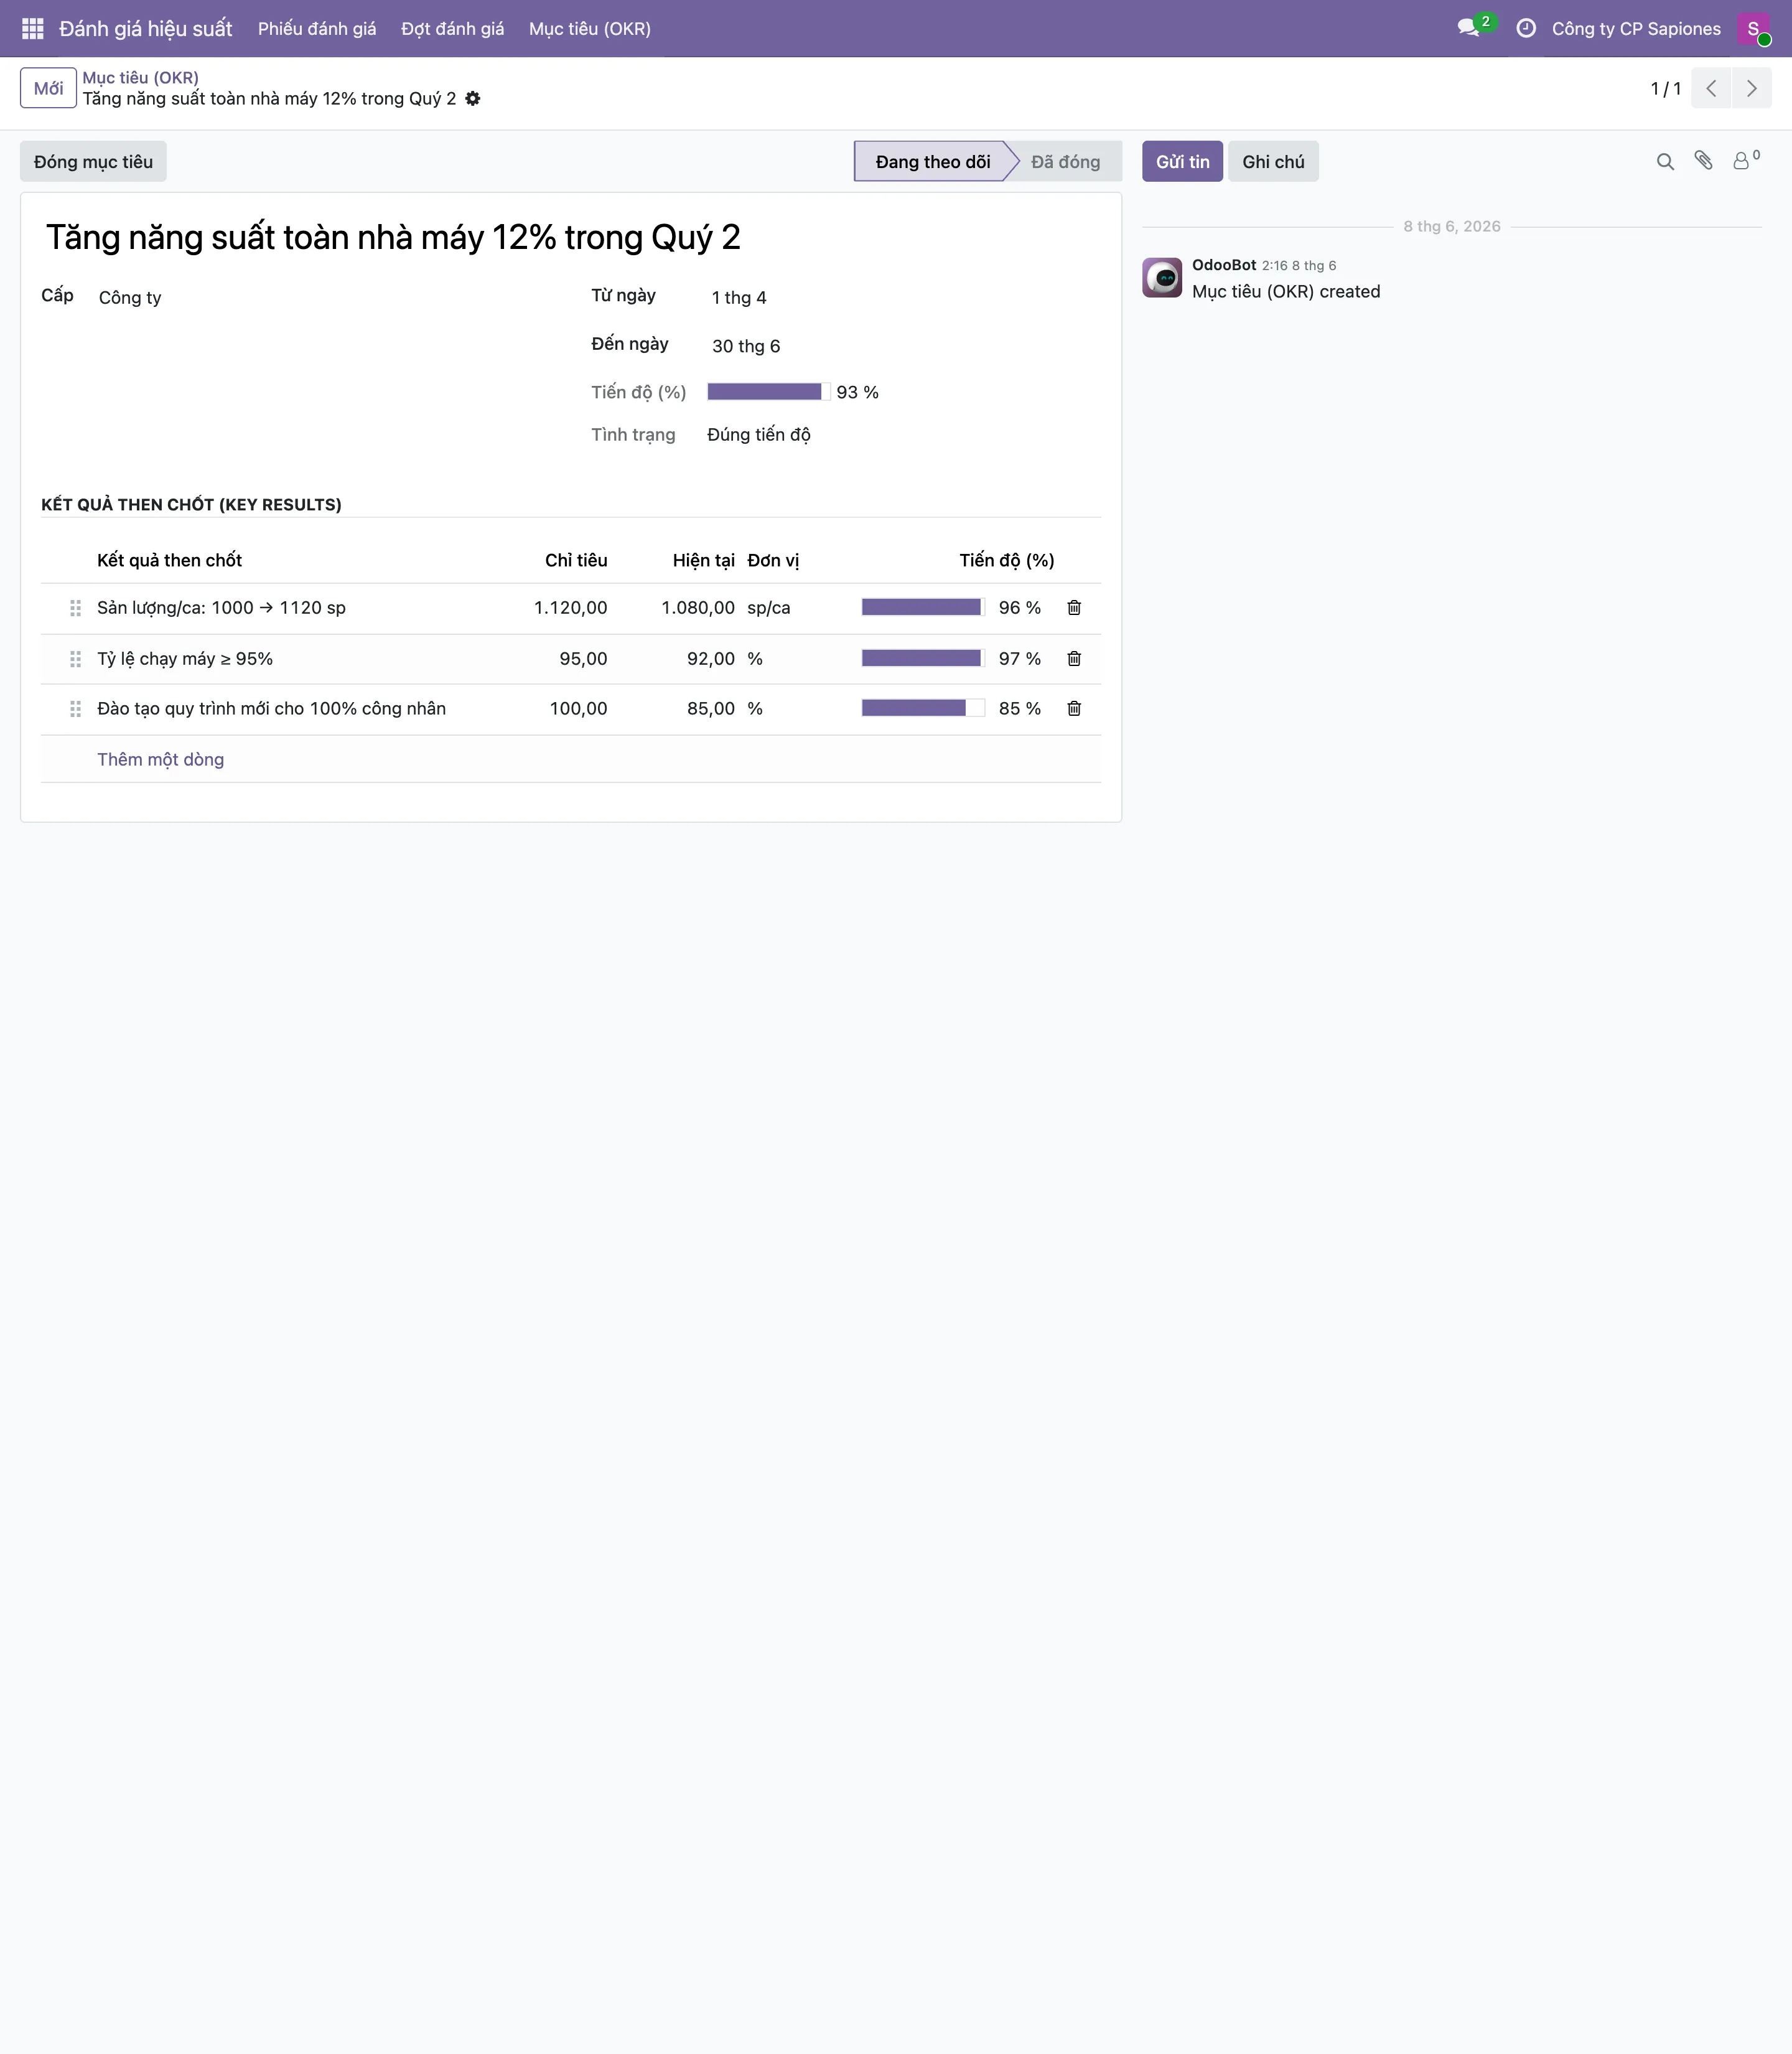The height and width of the screenshot is (2054, 1792).
Task: Delete the Đào tạo quy trình row
Action: pos(1074,708)
